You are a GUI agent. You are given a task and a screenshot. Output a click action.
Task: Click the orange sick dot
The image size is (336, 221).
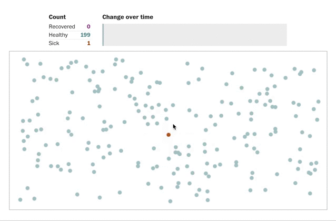click(169, 135)
